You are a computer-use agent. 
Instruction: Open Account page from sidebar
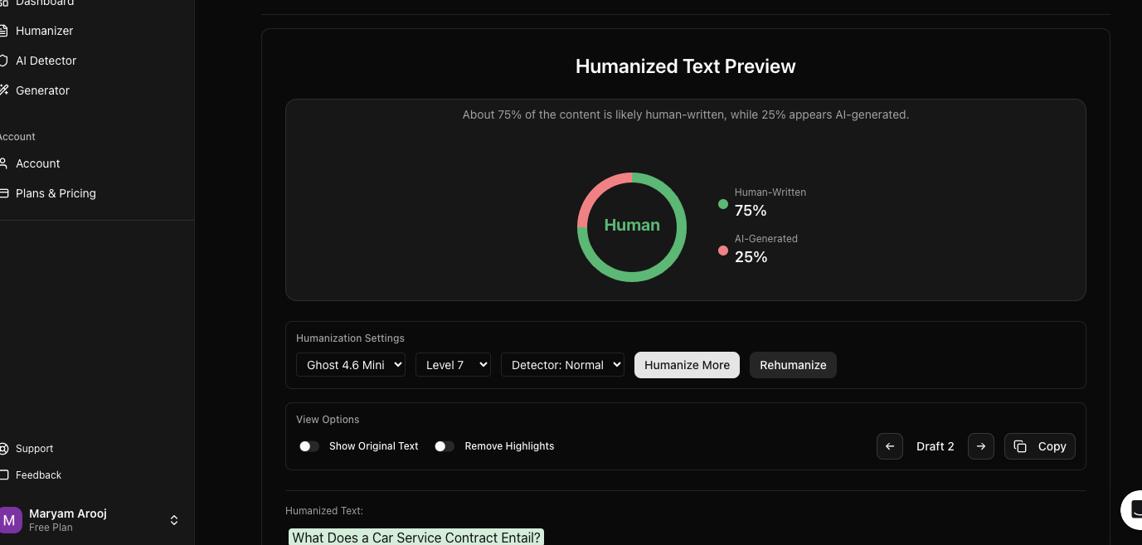38,163
